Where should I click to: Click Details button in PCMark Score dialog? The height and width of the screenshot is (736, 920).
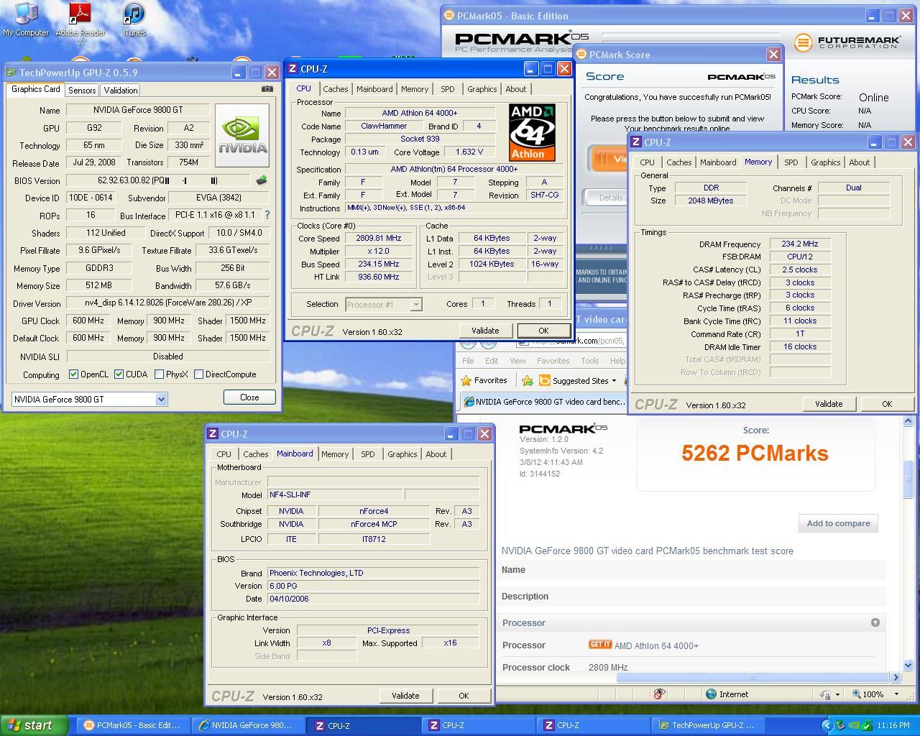(x=605, y=198)
